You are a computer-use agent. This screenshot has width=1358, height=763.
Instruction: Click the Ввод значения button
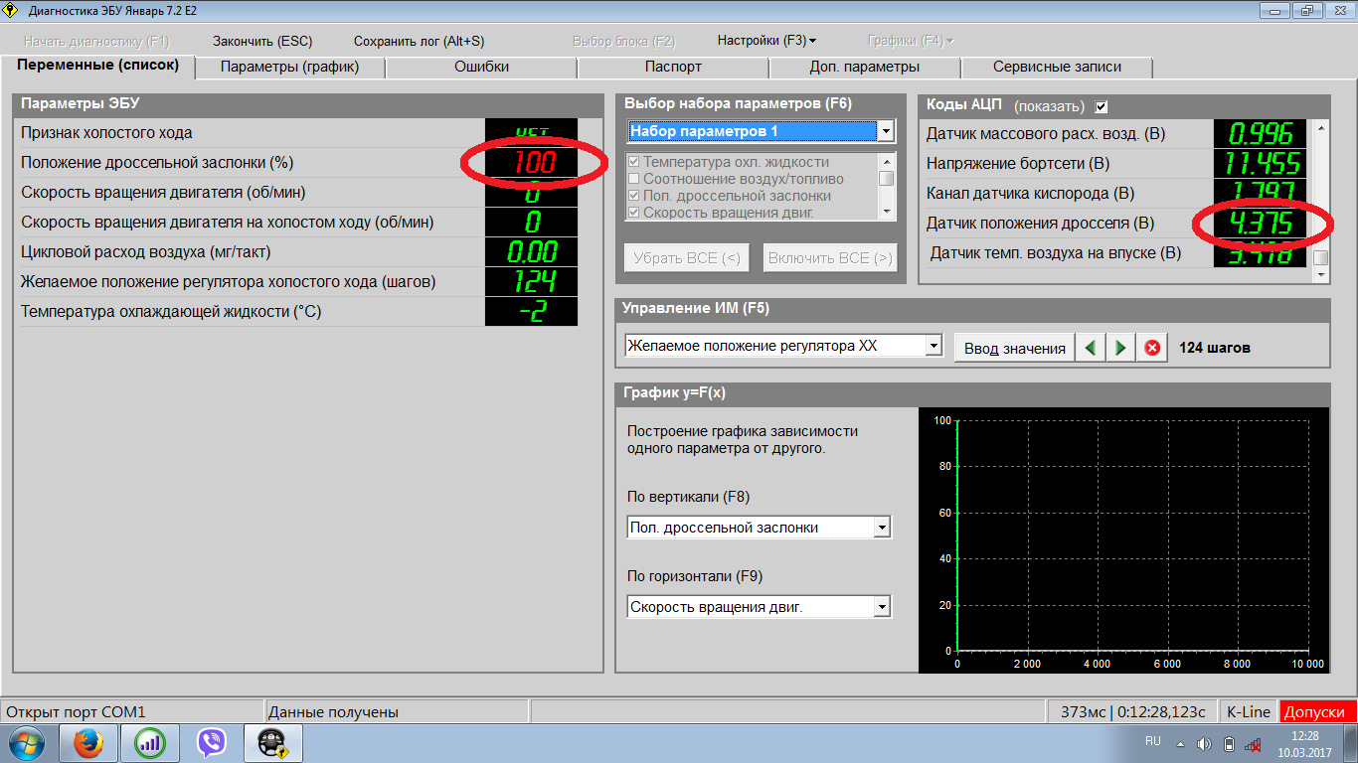pos(1014,348)
